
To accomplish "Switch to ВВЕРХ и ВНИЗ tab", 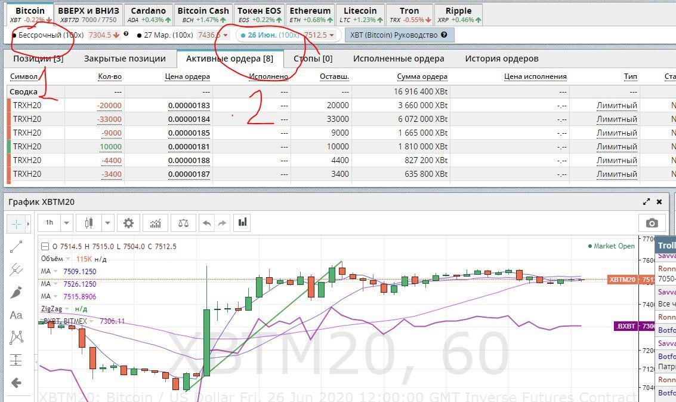I will (88, 14).
